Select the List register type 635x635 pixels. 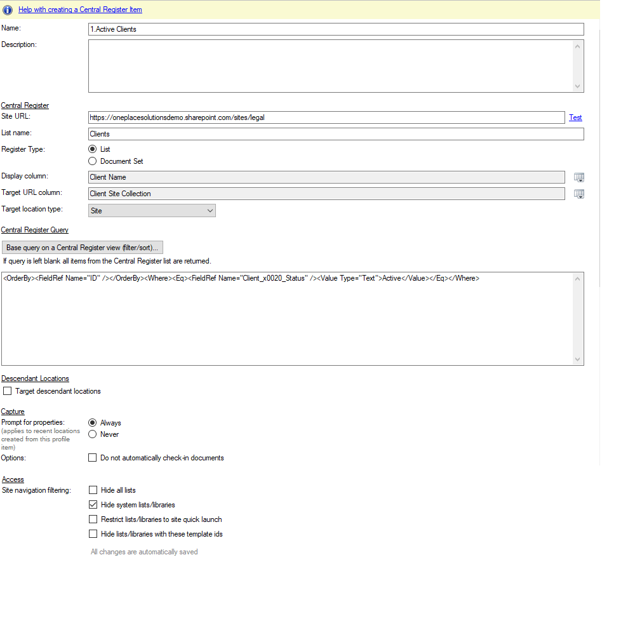click(x=93, y=149)
